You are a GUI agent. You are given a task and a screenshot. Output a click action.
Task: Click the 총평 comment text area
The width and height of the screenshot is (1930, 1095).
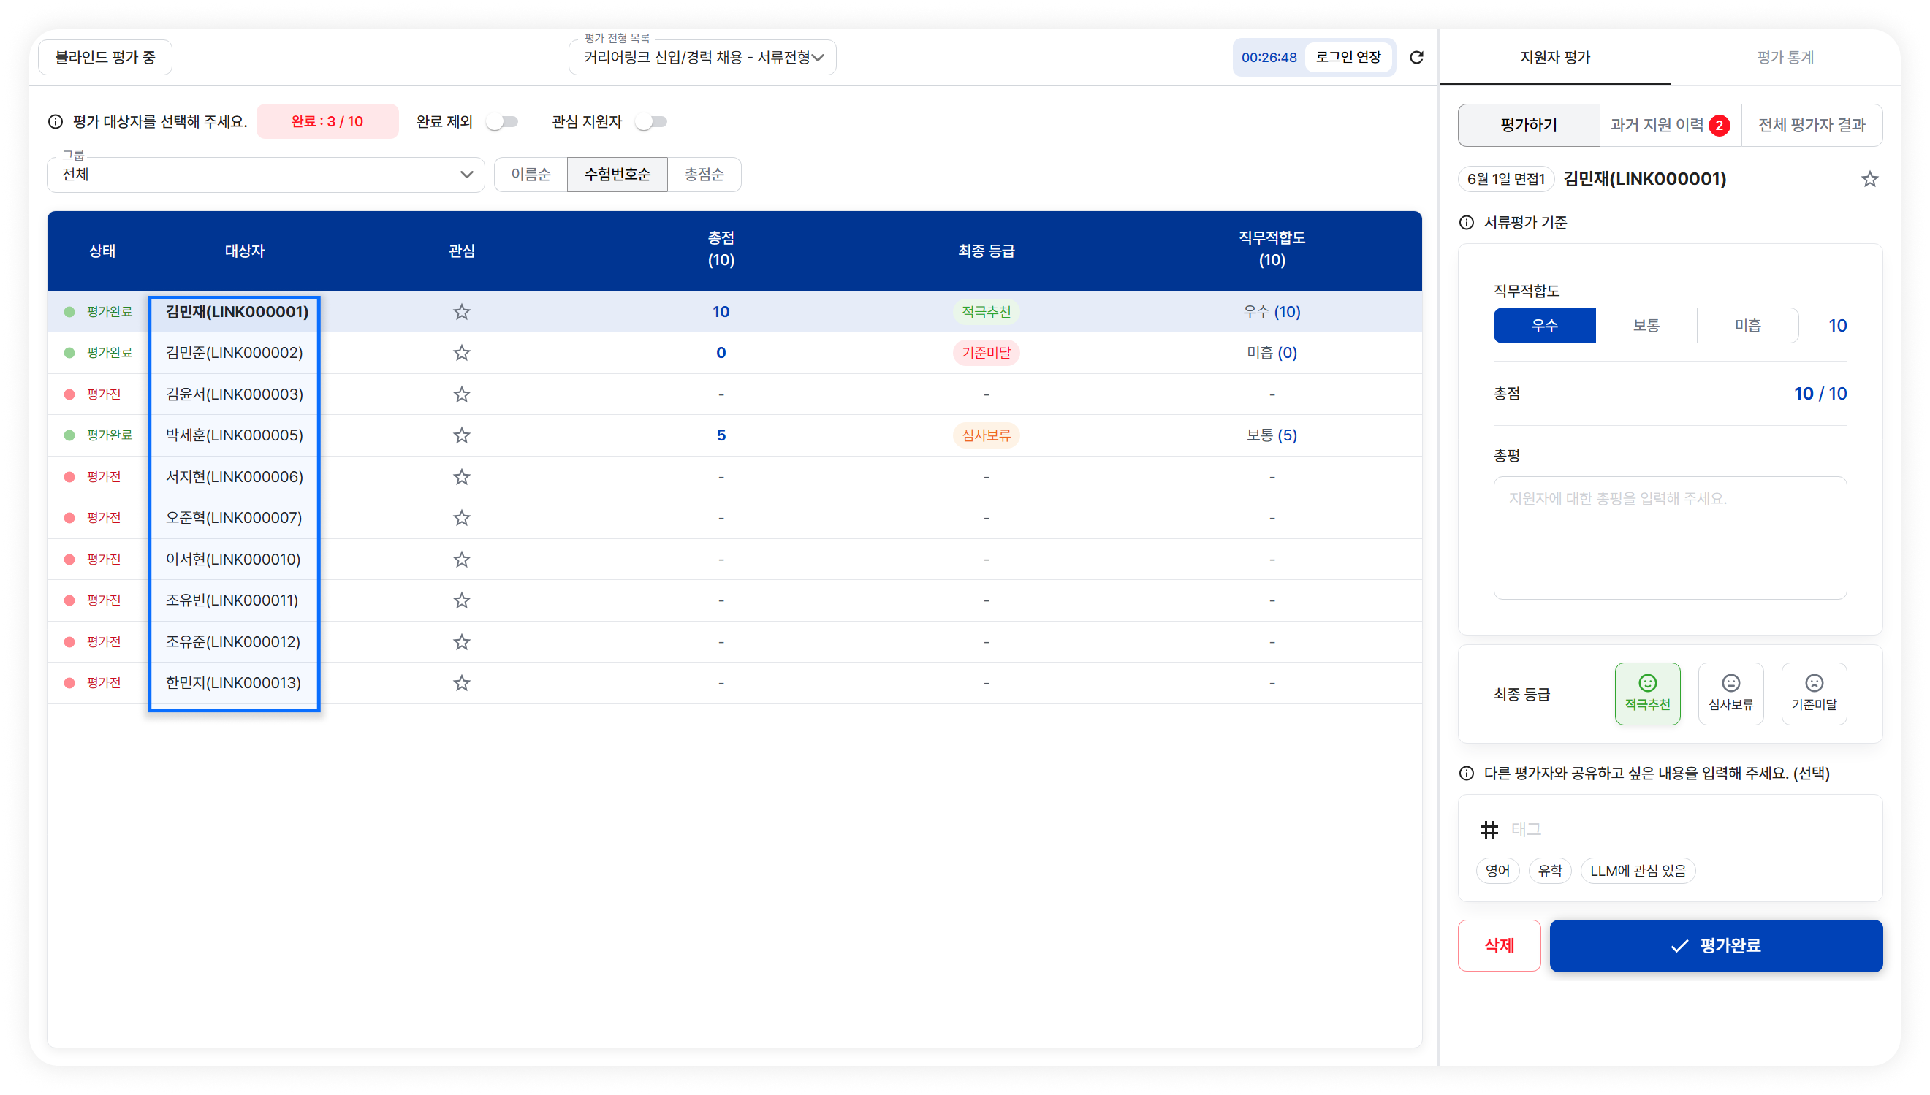tap(1670, 538)
